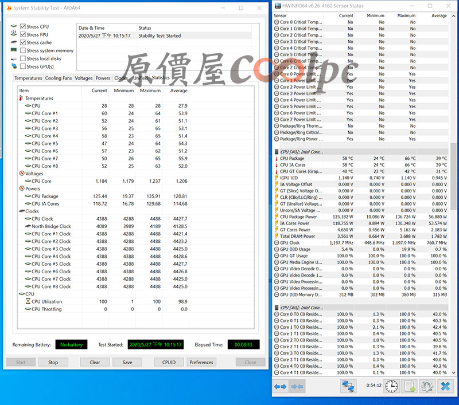
Task: Click the GPU Clock round sensor icon
Action: 277,242
